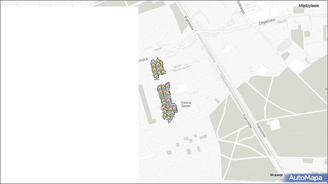
Task: Click the partial 'yskiego' street label at top
Action: pyautogui.click(x=240, y=7)
